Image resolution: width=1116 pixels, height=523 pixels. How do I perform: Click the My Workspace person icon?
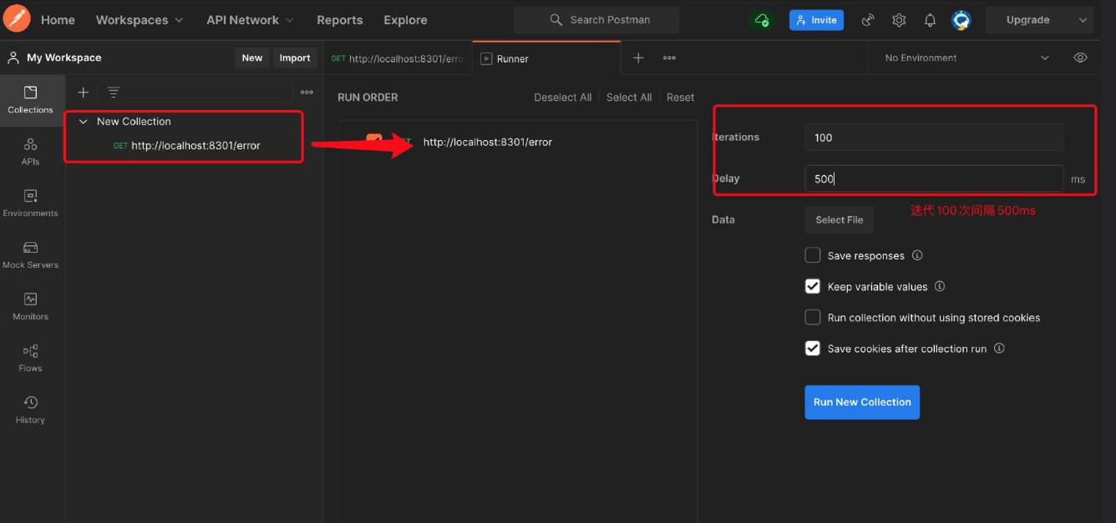(13, 58)
